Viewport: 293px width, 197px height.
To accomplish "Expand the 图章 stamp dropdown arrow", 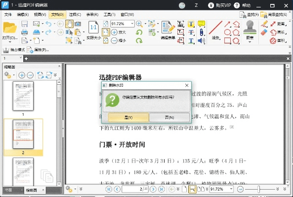I will pyautogui.click(x=250, y=42).
